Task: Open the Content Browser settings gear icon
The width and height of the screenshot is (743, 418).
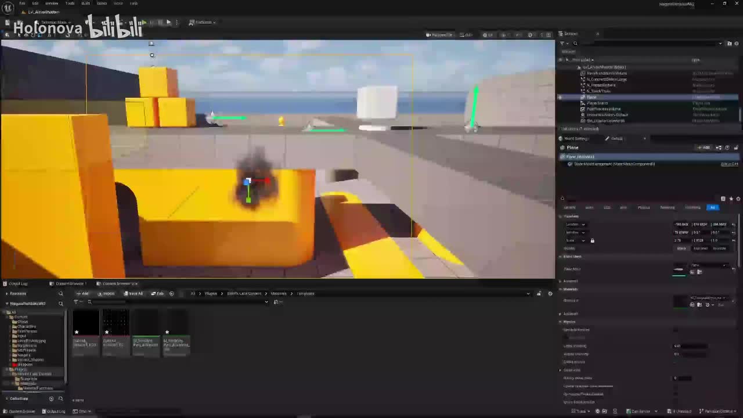Action: 550,293
